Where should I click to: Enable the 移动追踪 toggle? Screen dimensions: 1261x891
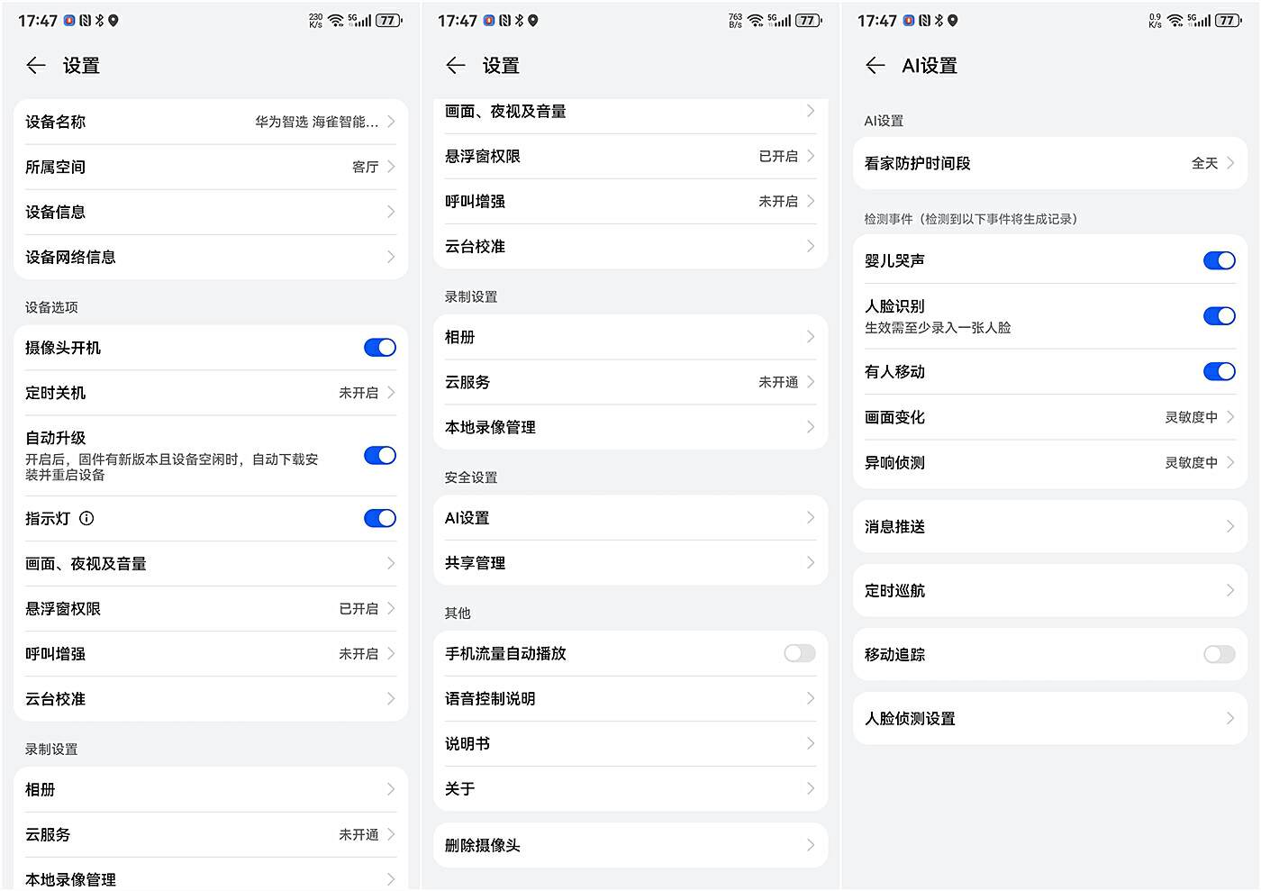(x=1220, y=655)
